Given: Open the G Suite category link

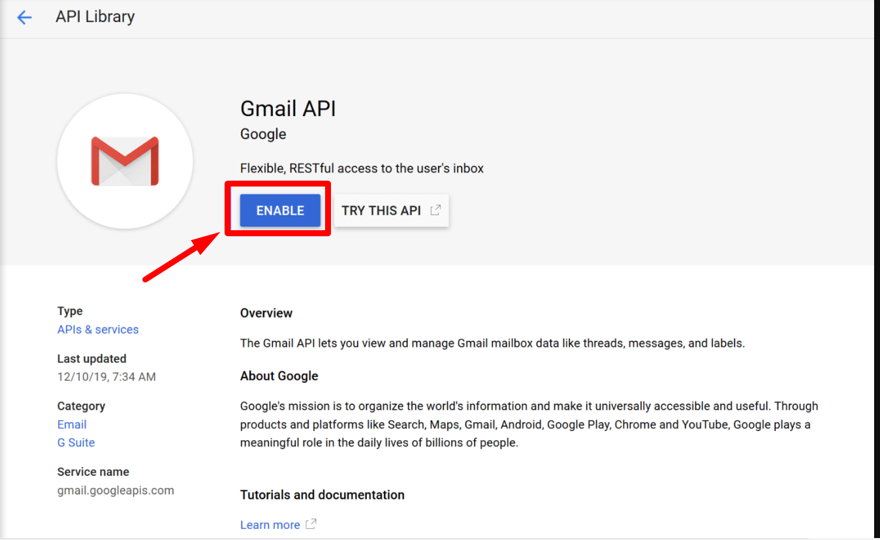Looking at the screenshot, I should click(x=76, y=442).
